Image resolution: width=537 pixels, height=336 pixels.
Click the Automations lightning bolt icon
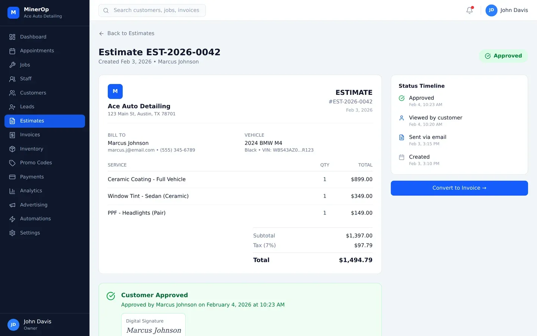(12, 219)
